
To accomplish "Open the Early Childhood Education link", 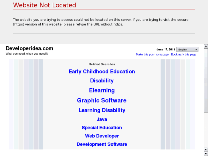I will pyautogui.click(x=102, y=72).
